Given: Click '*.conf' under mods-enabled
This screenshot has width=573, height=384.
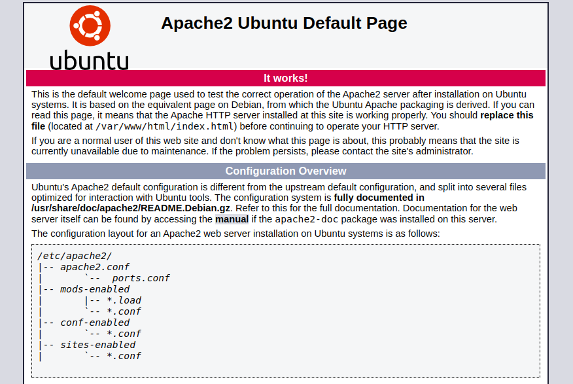Looking at the screenshot, I should [124, 311].
